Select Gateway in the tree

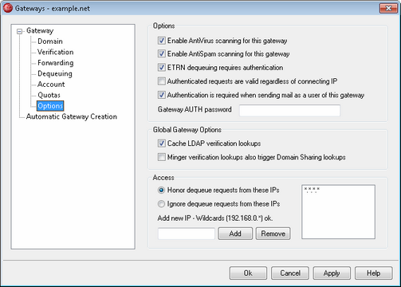pyautogui.click(x=40, y=31)
